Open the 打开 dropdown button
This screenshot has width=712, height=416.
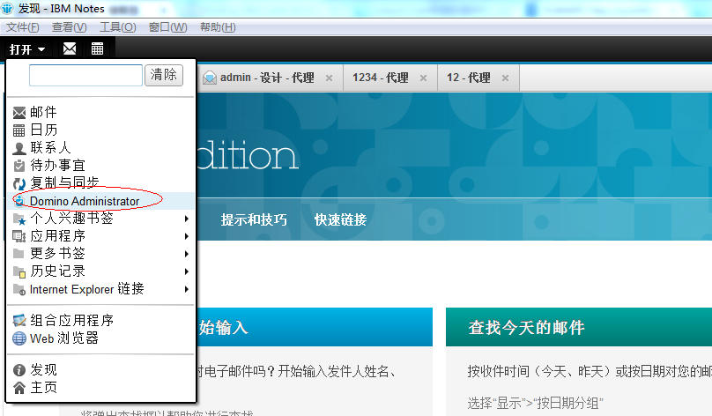[27, 49]
